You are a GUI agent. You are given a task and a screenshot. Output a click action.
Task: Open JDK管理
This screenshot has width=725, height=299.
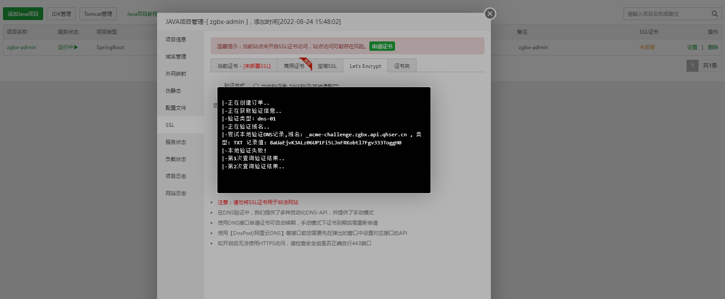coord(61,14)
